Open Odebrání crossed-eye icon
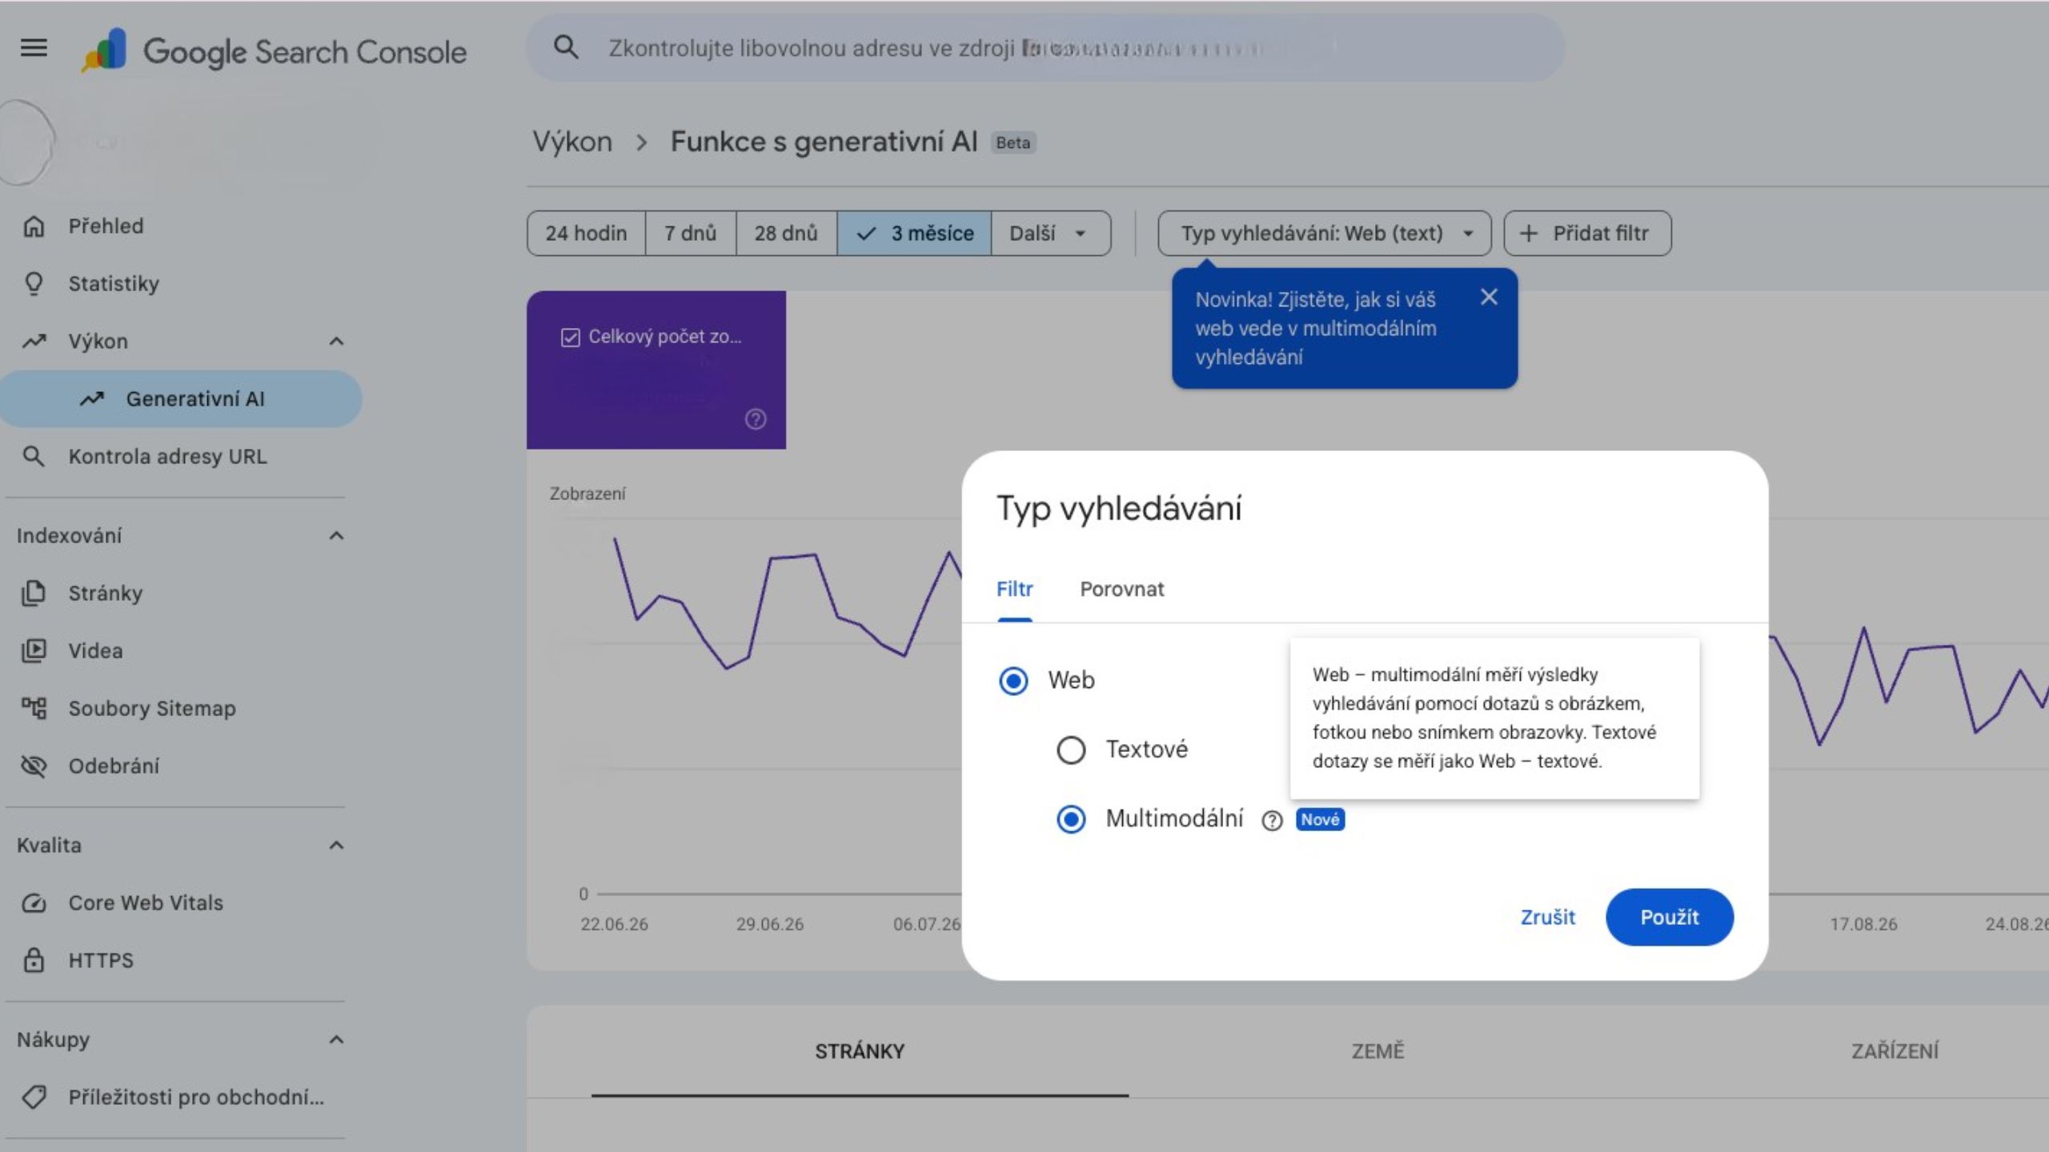Screen dimensions: 2049x1152 34,766
